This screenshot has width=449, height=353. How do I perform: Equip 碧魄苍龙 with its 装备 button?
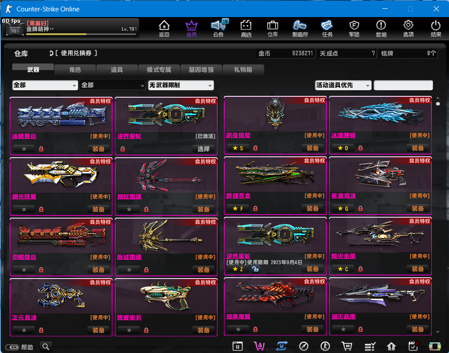pyautogui.click(x=313, y=208)
